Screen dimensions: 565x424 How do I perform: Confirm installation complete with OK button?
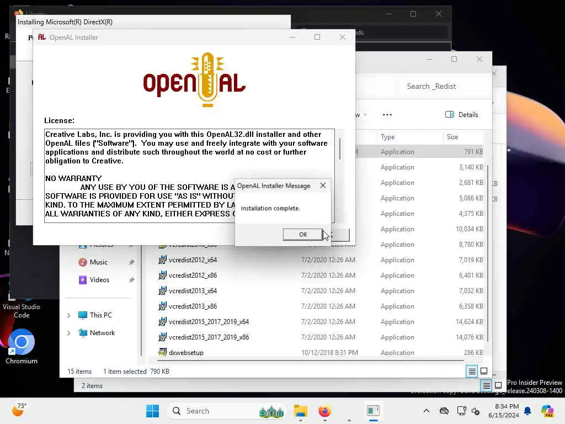point(303,234)
